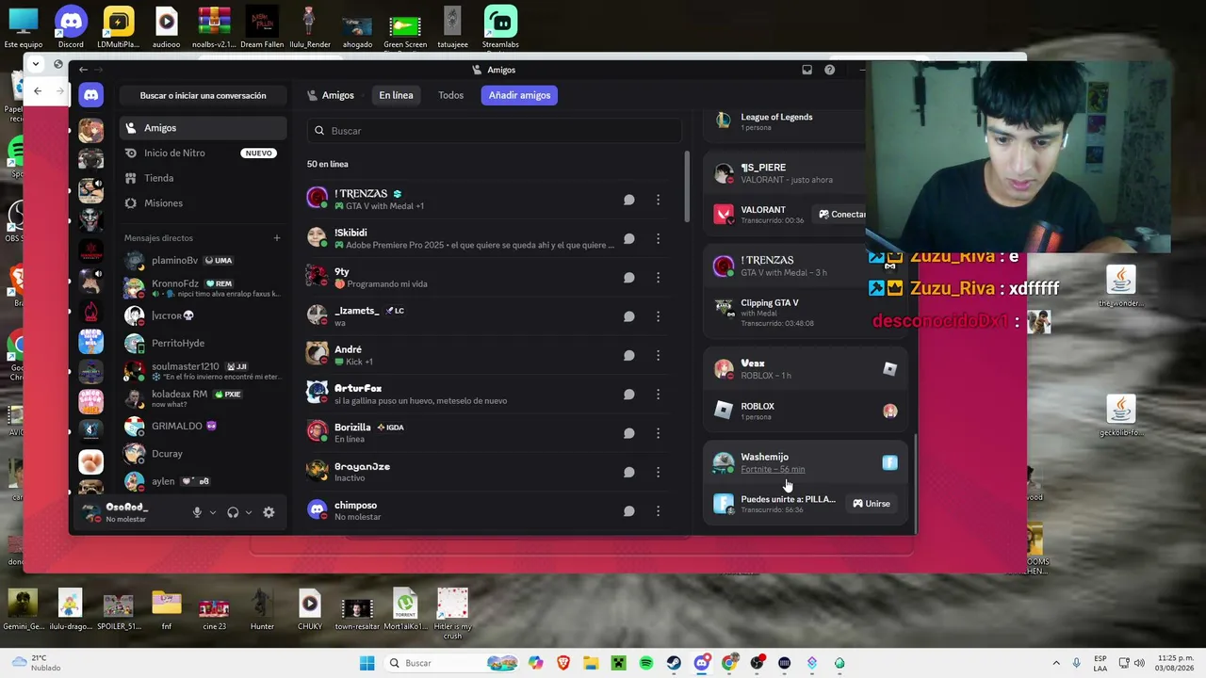Open Steam from the taskbar
1206x678 pixels.
pyautogui.click(x=674, y=663)
